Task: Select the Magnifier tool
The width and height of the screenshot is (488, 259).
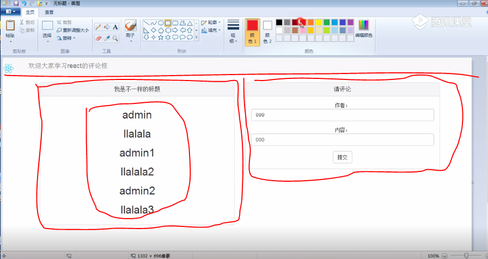Action: coord(115,38)
